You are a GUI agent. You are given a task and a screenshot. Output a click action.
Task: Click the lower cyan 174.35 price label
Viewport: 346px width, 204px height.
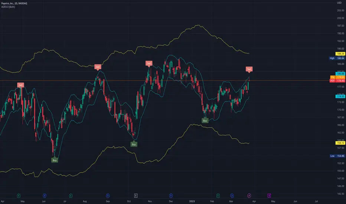tap(340, 96)
